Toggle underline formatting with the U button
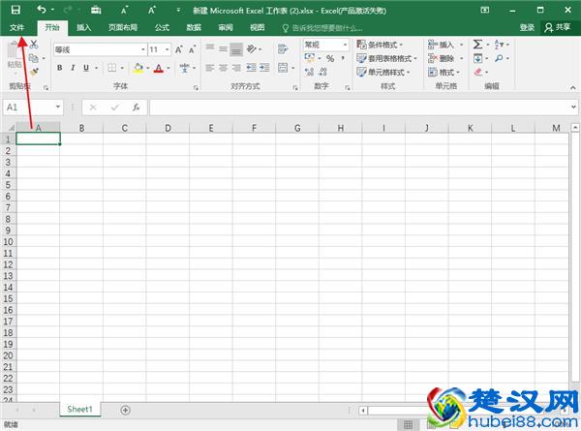The image size is (581, 431). pyautogui.click(x=85, y=68)
